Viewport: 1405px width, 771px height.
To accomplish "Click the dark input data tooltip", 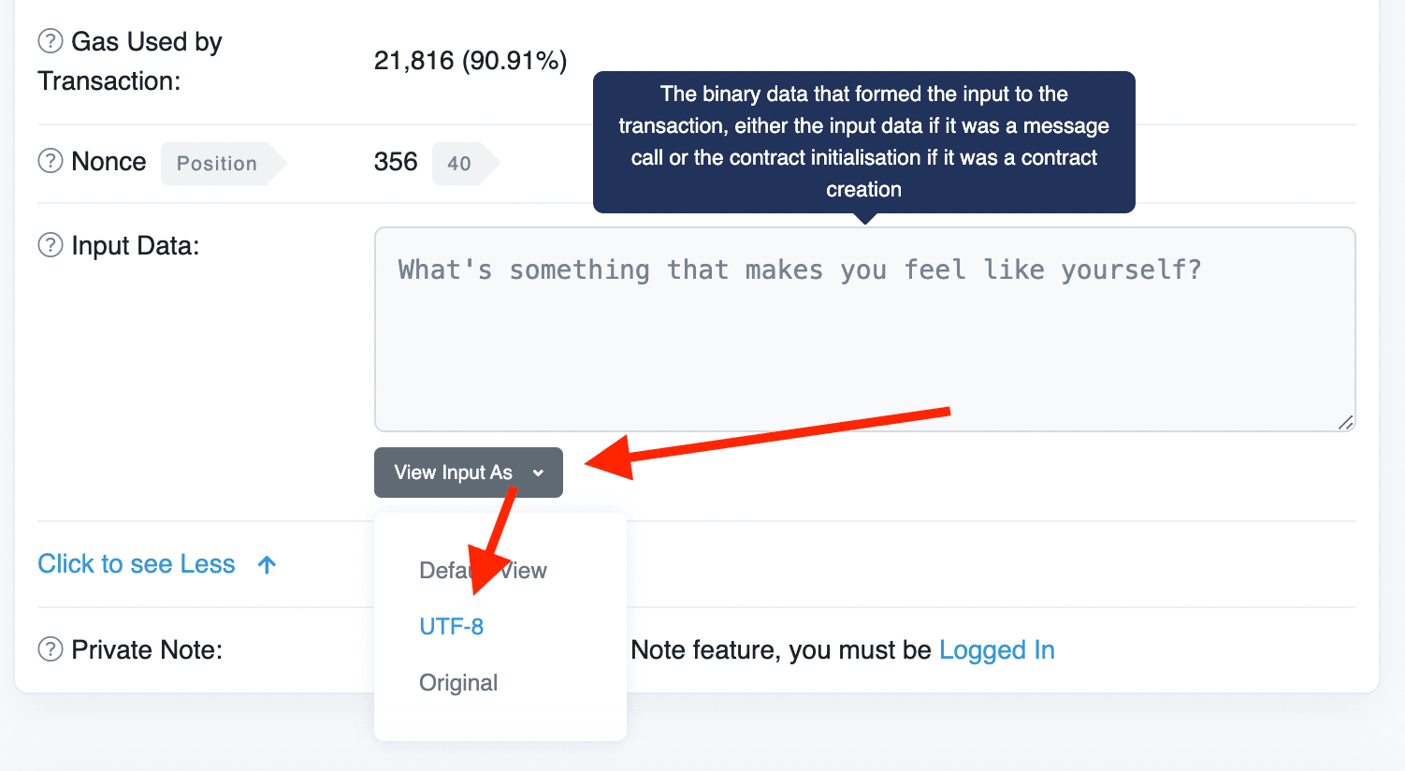I will pyautogui.click(x=864, y=142).
